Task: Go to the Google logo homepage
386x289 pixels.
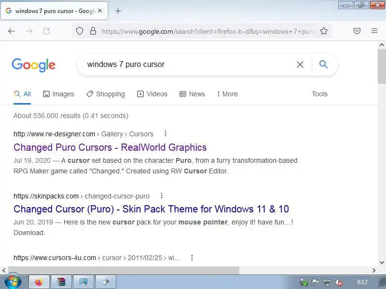Action: click(34, 65)
